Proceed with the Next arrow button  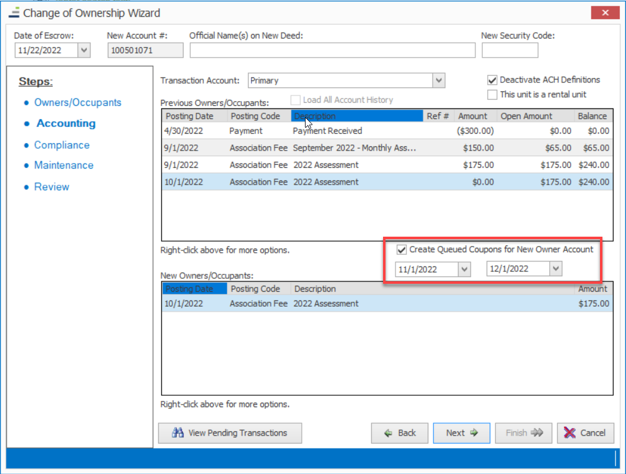pyautogui.click(x=461, y=433)
